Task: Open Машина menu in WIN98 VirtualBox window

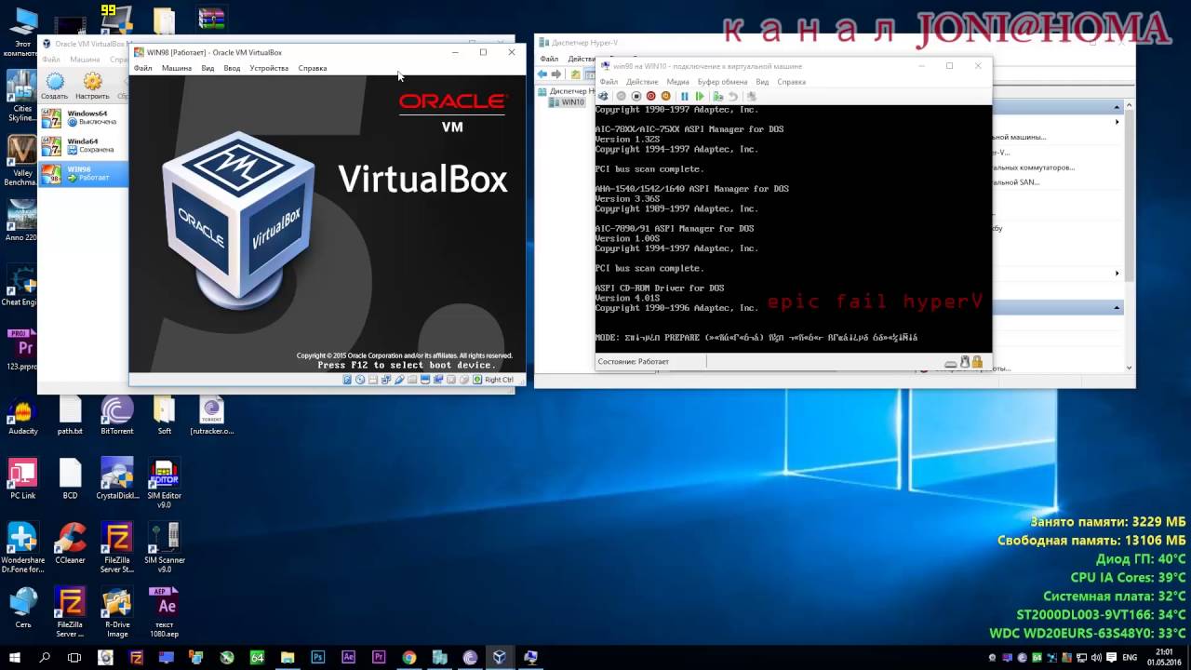Action: 177,68
